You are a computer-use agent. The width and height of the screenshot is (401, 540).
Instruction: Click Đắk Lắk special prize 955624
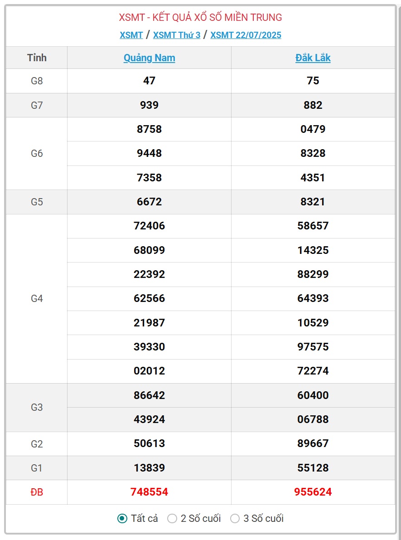pos(313,492)
